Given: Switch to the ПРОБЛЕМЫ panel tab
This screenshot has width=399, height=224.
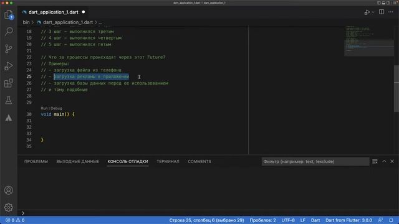Looking at the screenshot, I should [x=36, y=162].
